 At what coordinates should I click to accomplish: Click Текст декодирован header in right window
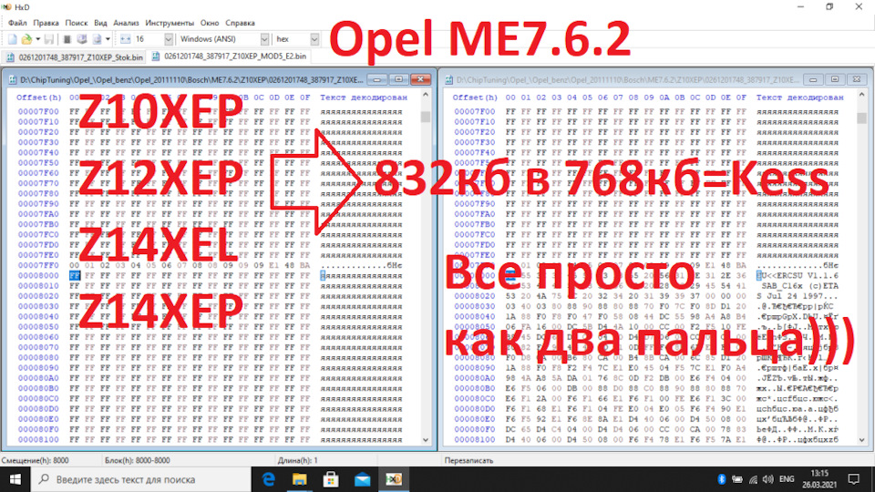pyautogui.click(x=799, y=97)
